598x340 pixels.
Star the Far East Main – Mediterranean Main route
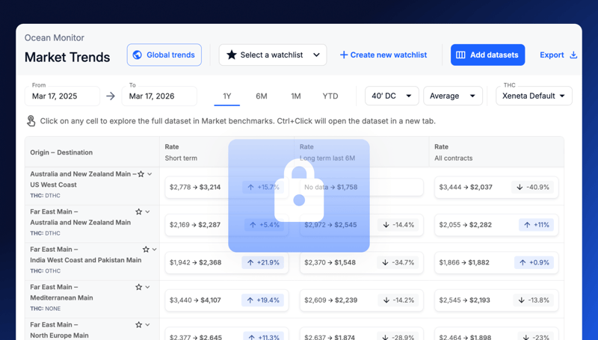139,287
